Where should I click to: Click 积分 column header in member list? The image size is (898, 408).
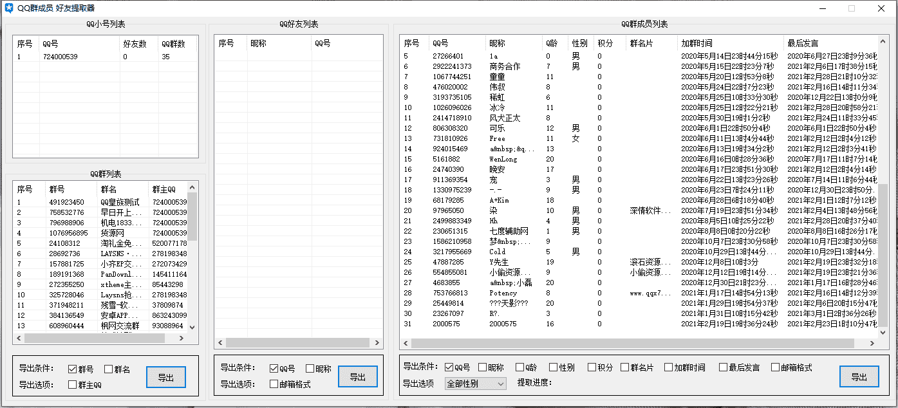pos(609,43)
